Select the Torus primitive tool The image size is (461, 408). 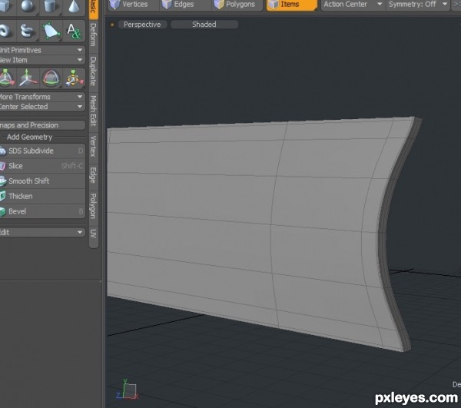5,31
